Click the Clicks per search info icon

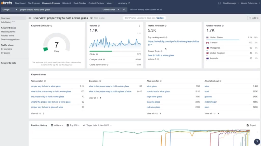[107, 65]
